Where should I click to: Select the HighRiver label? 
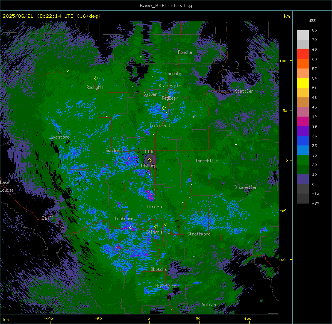pos(166,286)
